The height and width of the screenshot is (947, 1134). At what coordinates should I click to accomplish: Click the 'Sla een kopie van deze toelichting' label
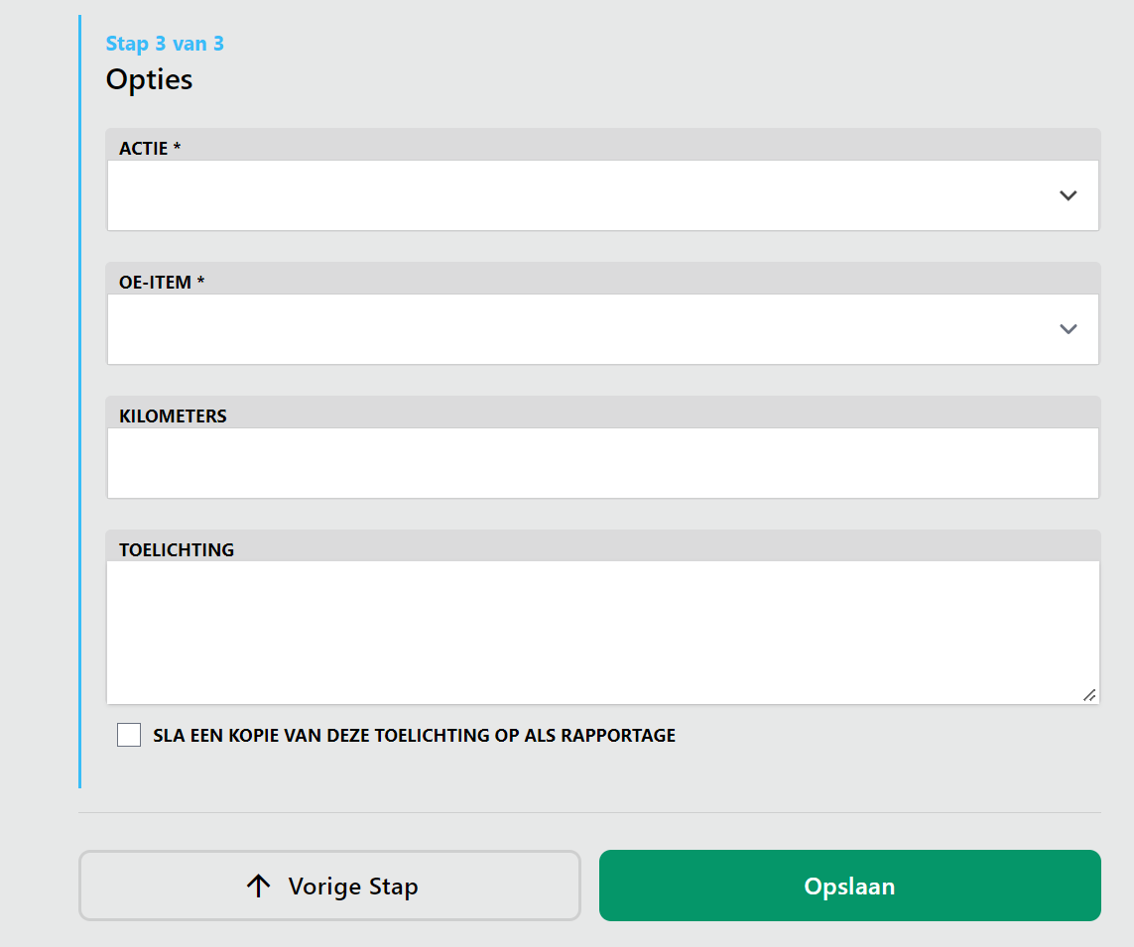pos(414,736)
